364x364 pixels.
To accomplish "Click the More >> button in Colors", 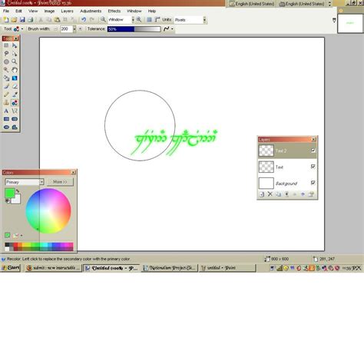I will tap(60, 182).
